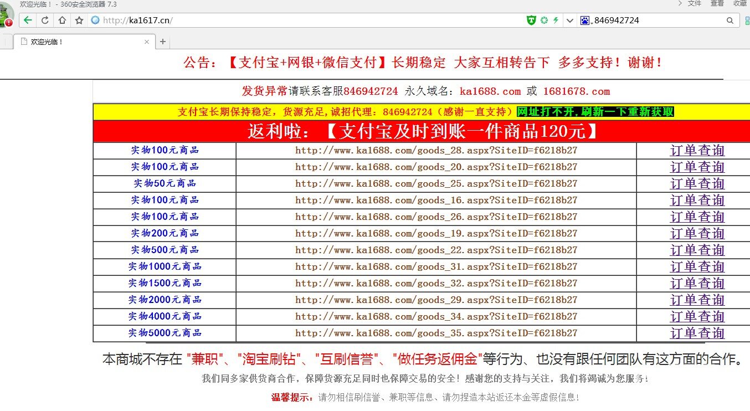Viewport: 750px width, 411px height.
Task: Click the 温馨提示 notice at bottom
Action: 425,397
